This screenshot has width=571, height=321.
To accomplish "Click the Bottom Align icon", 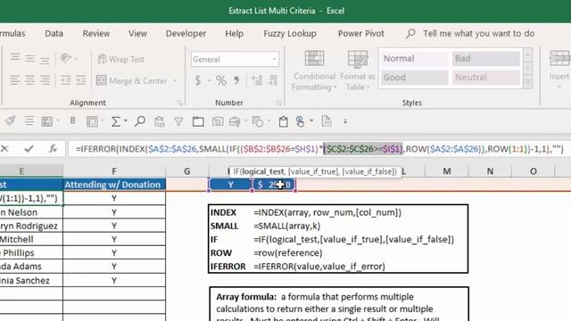I will coord(45,58).
